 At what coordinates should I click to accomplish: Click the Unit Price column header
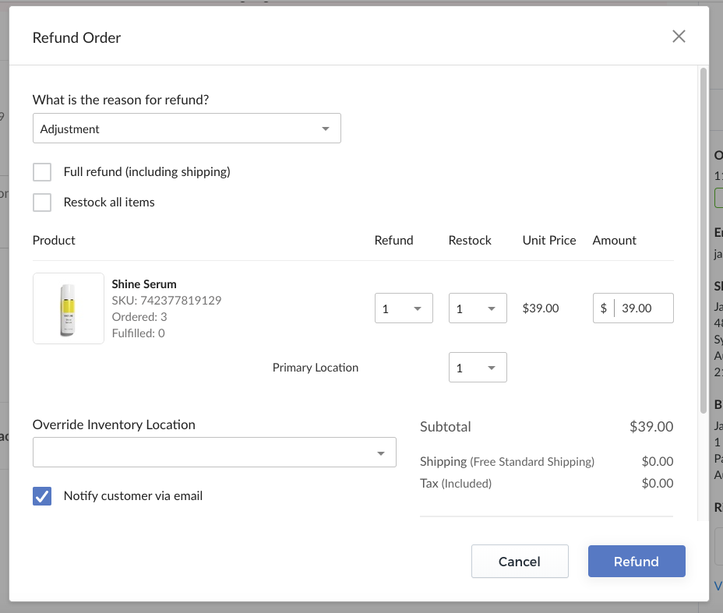[549, 240]
